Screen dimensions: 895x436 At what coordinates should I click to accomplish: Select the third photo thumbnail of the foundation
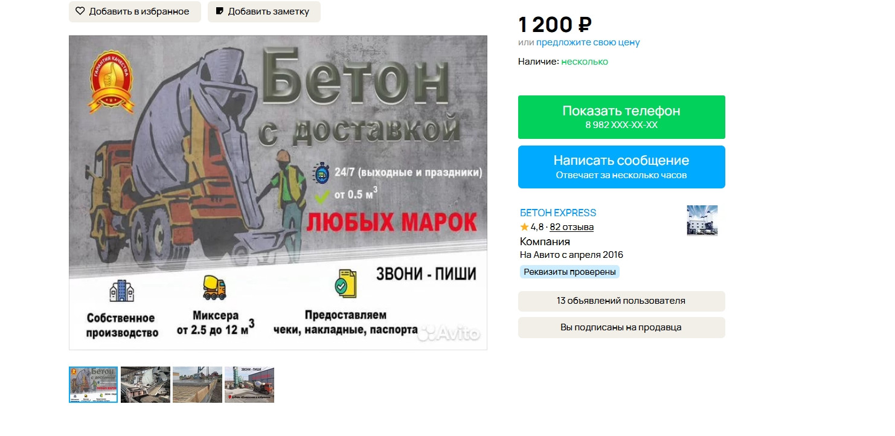point(197,385)
